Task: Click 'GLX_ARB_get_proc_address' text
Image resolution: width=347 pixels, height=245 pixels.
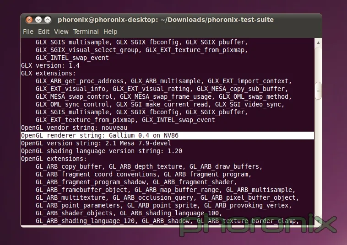Action: click(x=80, y=81)
